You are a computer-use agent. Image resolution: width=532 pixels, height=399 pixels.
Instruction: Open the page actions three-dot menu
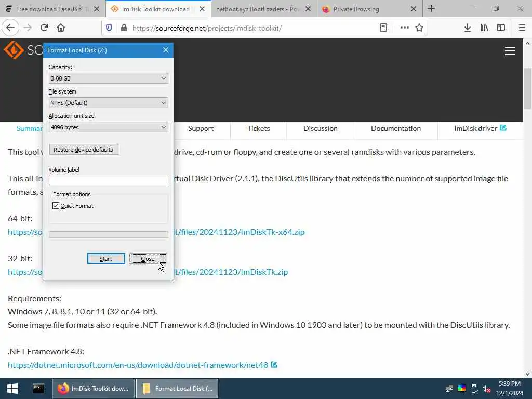[404, 28]
